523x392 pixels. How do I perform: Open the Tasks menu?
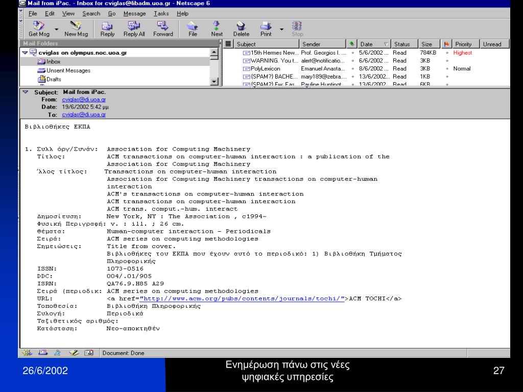161,13
